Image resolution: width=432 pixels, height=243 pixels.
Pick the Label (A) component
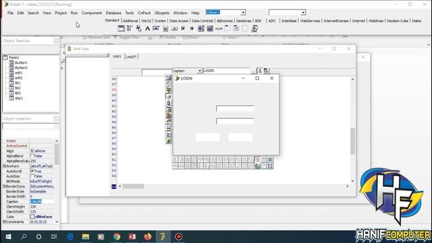[147, 28]
